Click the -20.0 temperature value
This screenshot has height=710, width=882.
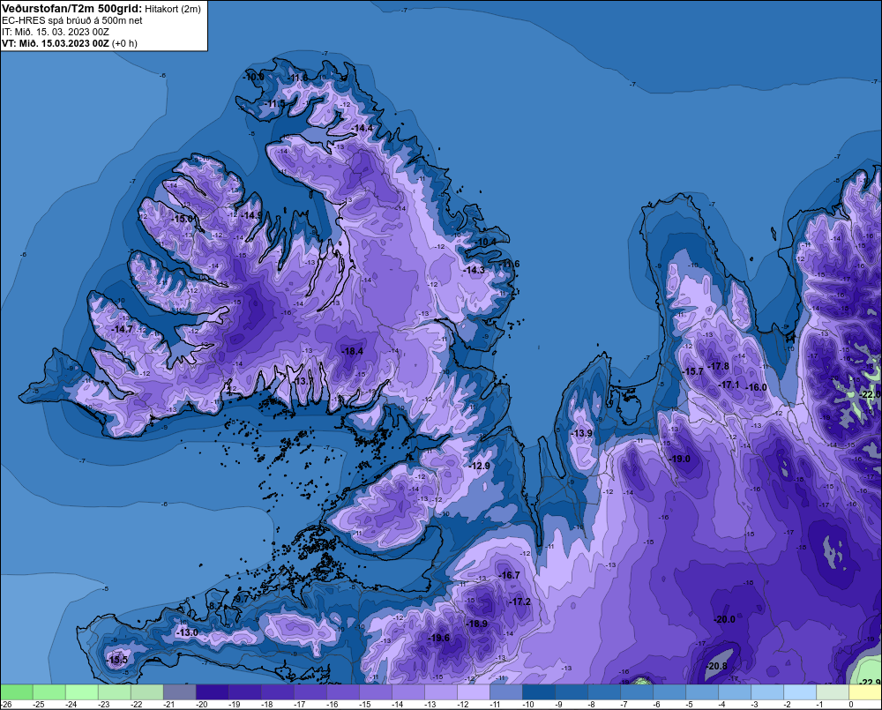[x=724, y=619]
